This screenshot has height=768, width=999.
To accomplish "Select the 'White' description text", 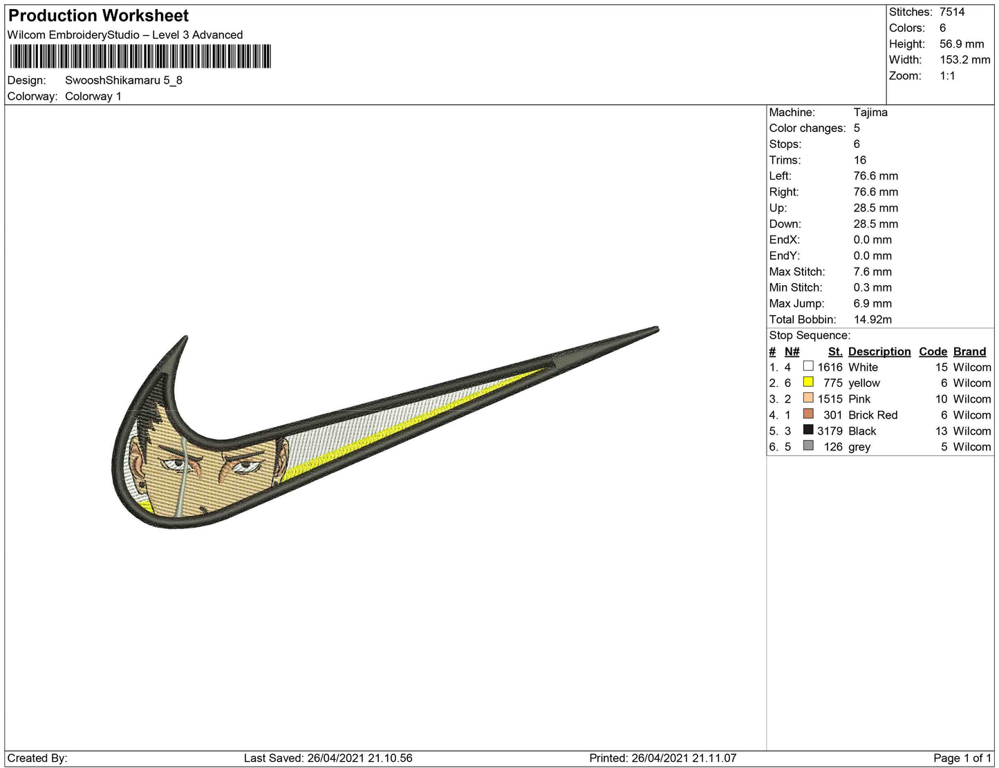I will (863, 367).
